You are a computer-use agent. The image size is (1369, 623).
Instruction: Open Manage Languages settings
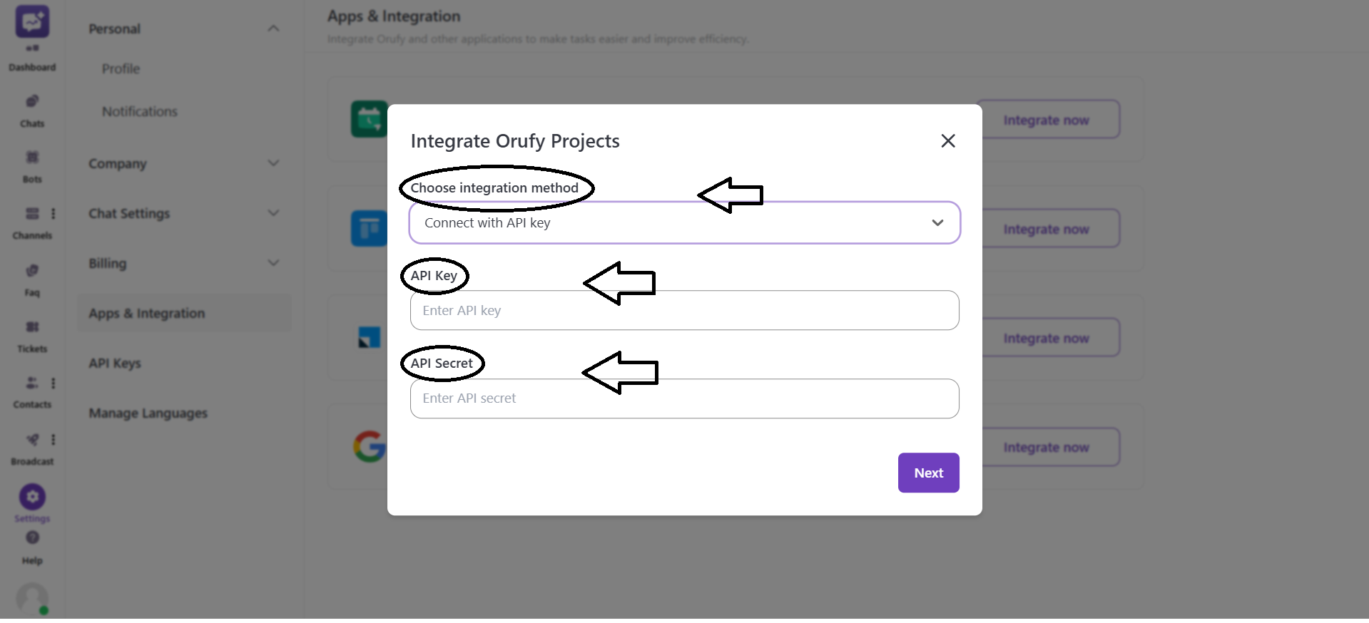point(148,412)
